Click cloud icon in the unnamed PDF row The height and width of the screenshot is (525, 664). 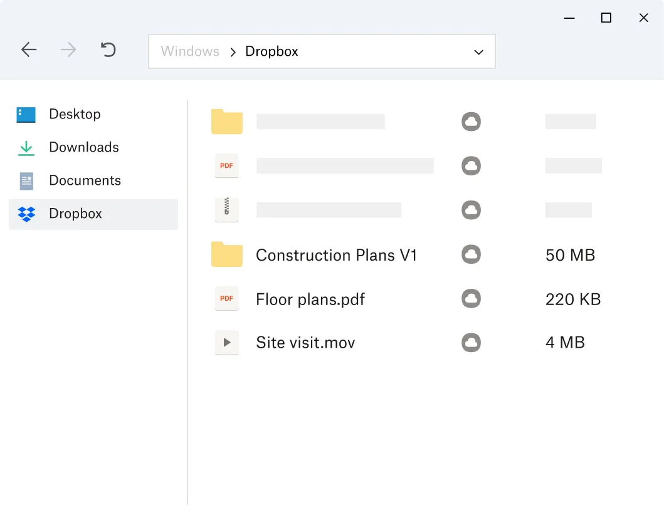pyautogui.click(x=471, y=165)
